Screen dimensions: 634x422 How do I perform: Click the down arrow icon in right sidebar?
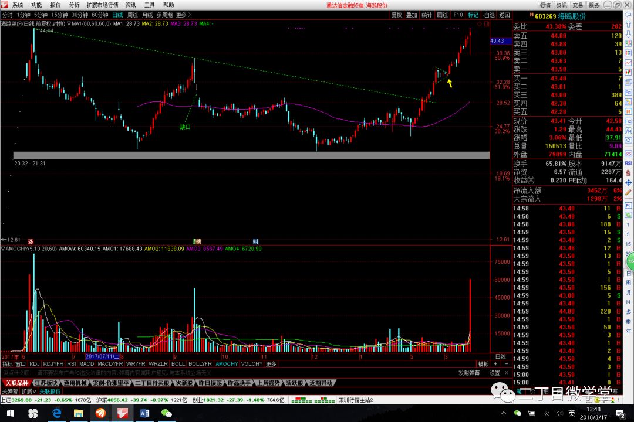click(628, 34)
